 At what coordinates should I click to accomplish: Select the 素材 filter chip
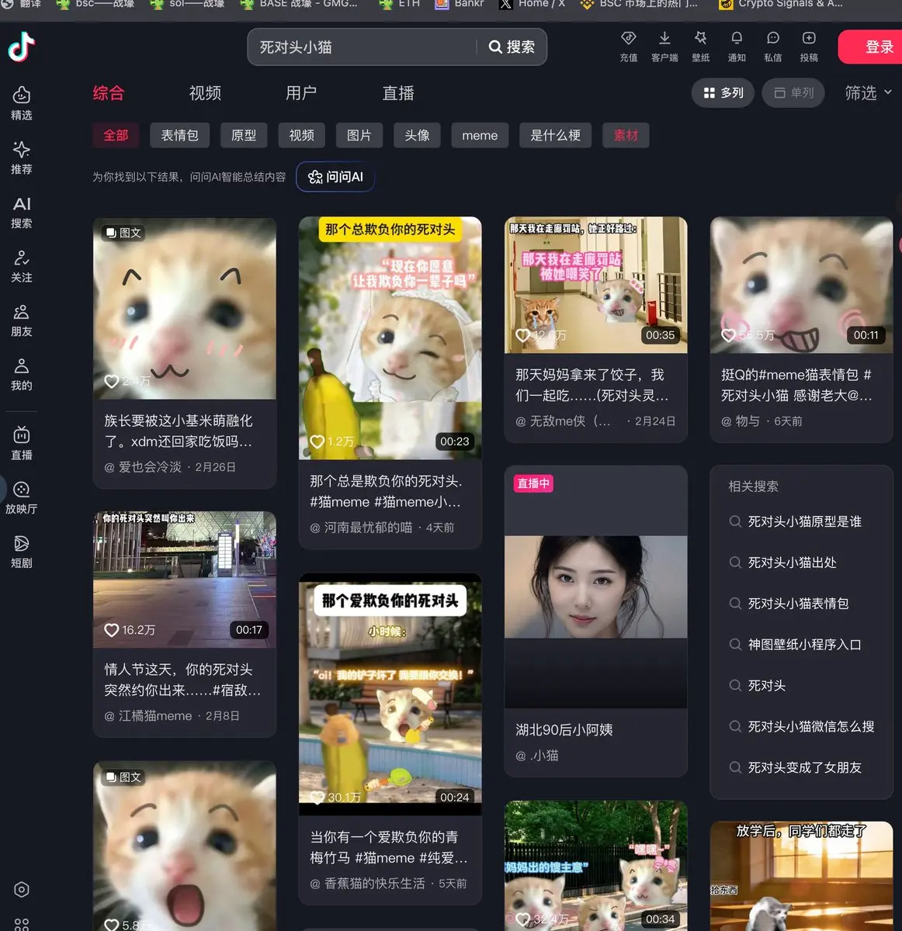click(626, 135)
